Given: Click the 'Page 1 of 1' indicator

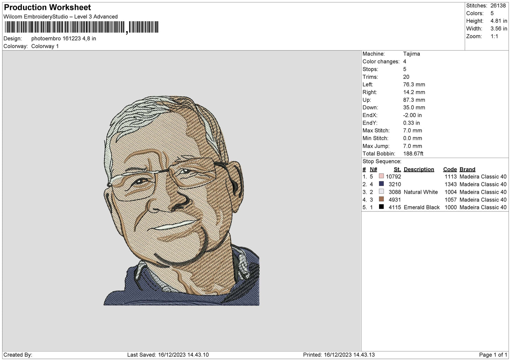Looking at the screenshot, I should coord(493,355).
